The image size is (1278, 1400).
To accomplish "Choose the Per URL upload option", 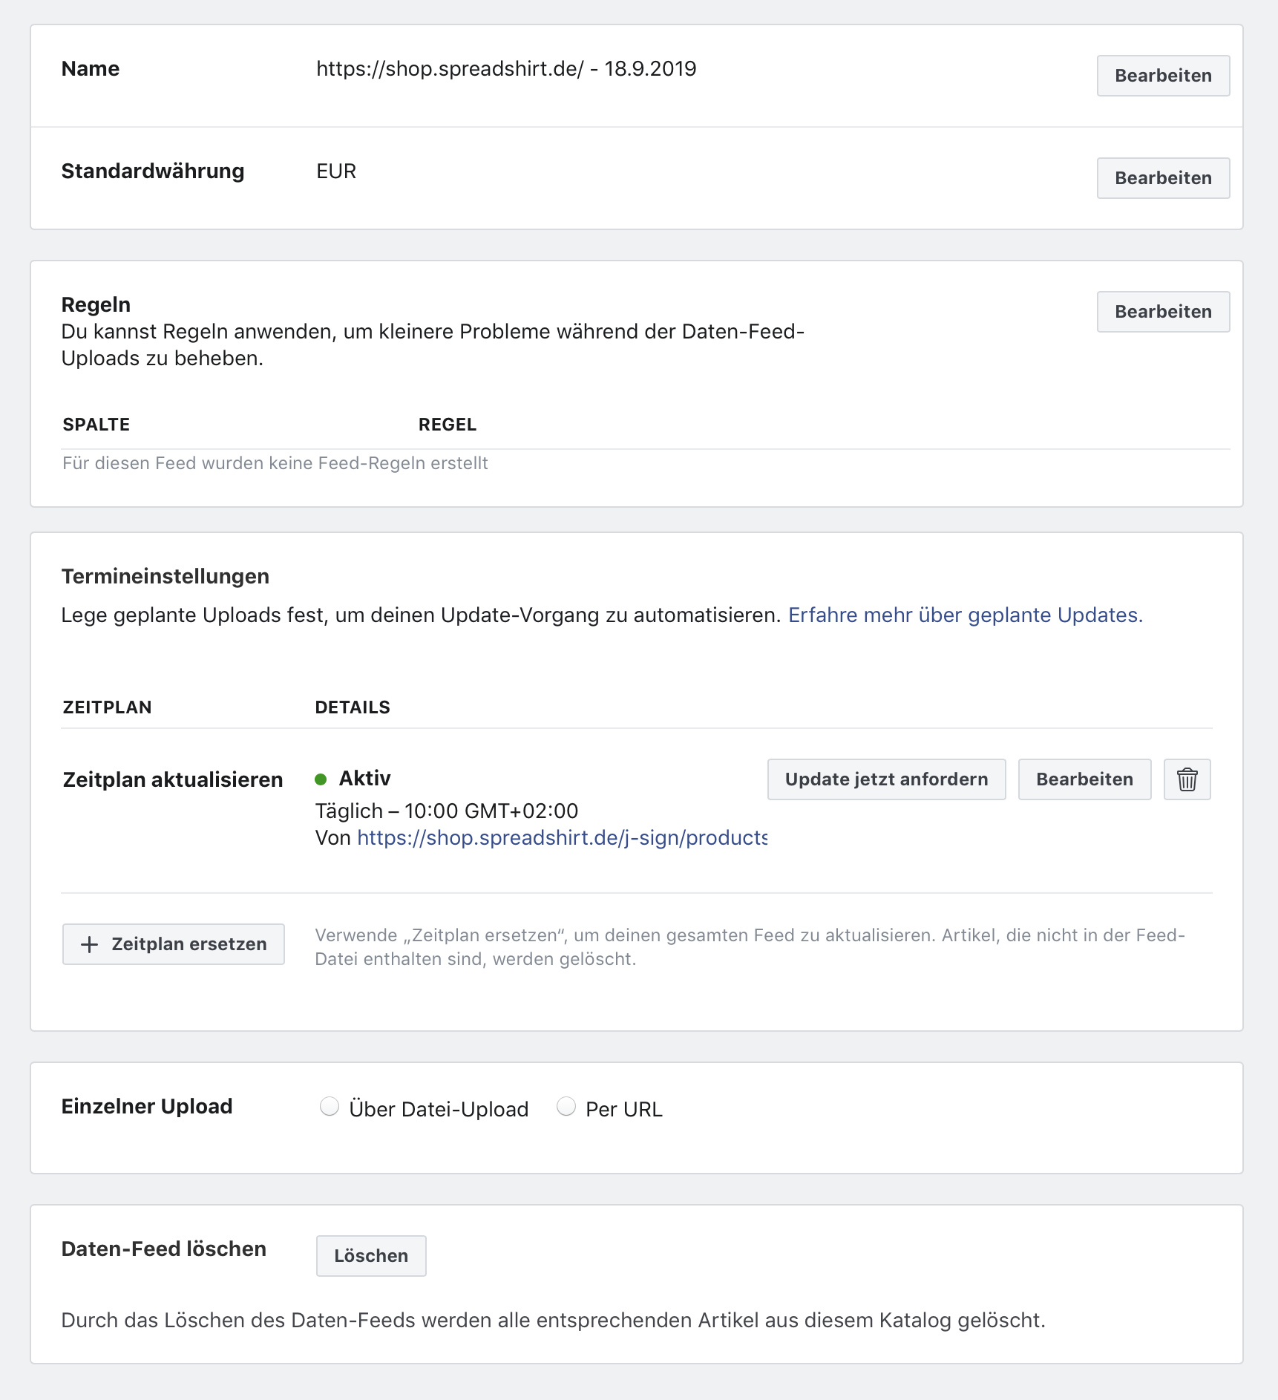I will (566, 1107).
